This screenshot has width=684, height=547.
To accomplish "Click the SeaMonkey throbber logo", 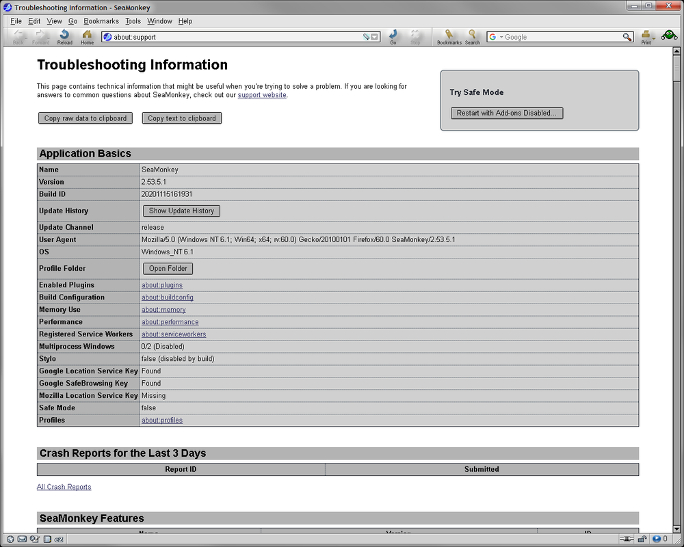I will 669,36.
